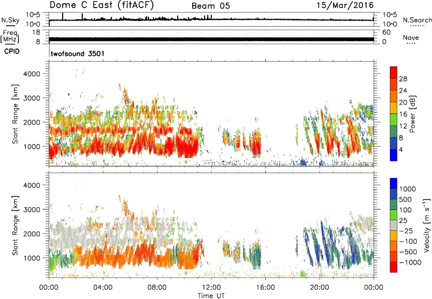Click the '100' tick label on Velocity colorbar
Viewport: 432px width, 299px height.
[406, 210]
